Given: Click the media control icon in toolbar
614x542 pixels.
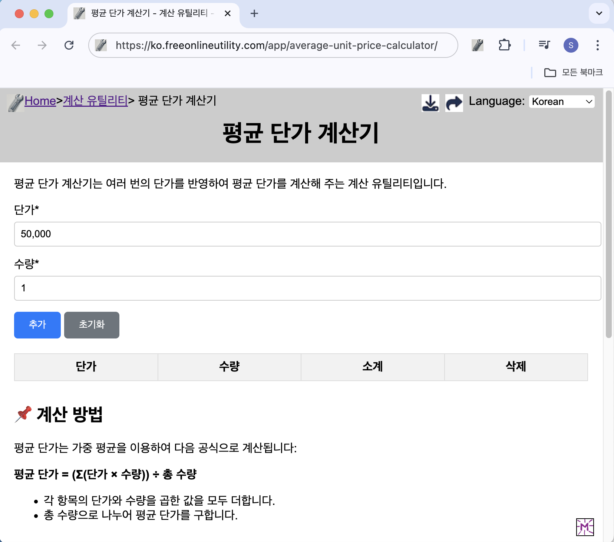Looking at the screenshot, I should [x=544, y=45].
